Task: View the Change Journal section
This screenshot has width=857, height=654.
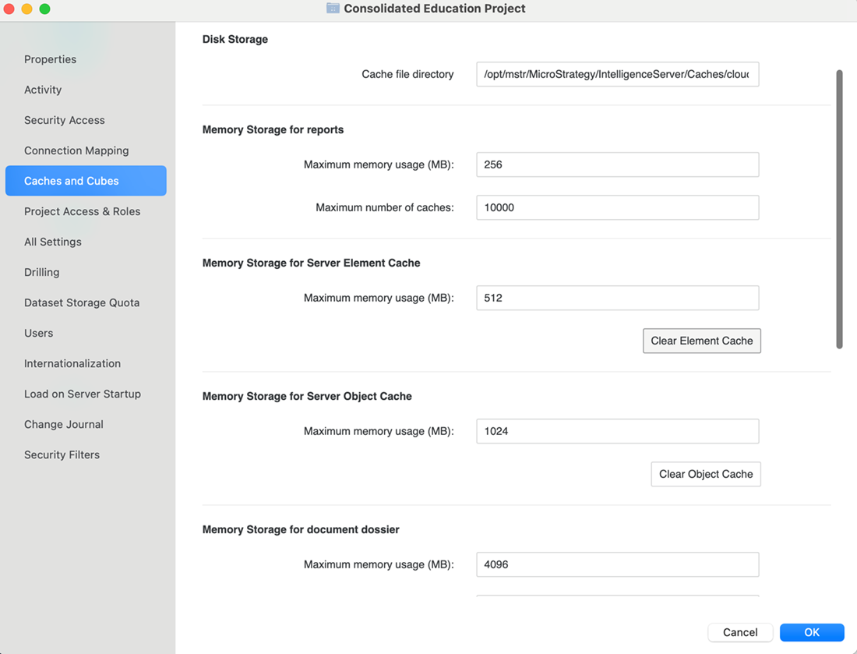Action: coord(63,424)
